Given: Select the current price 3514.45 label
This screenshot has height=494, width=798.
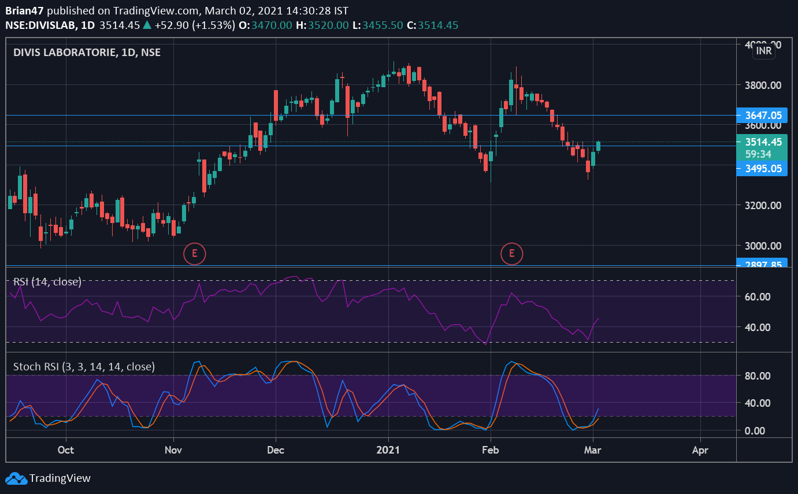Looking at the screenshot, I should (x=762, y=142).
